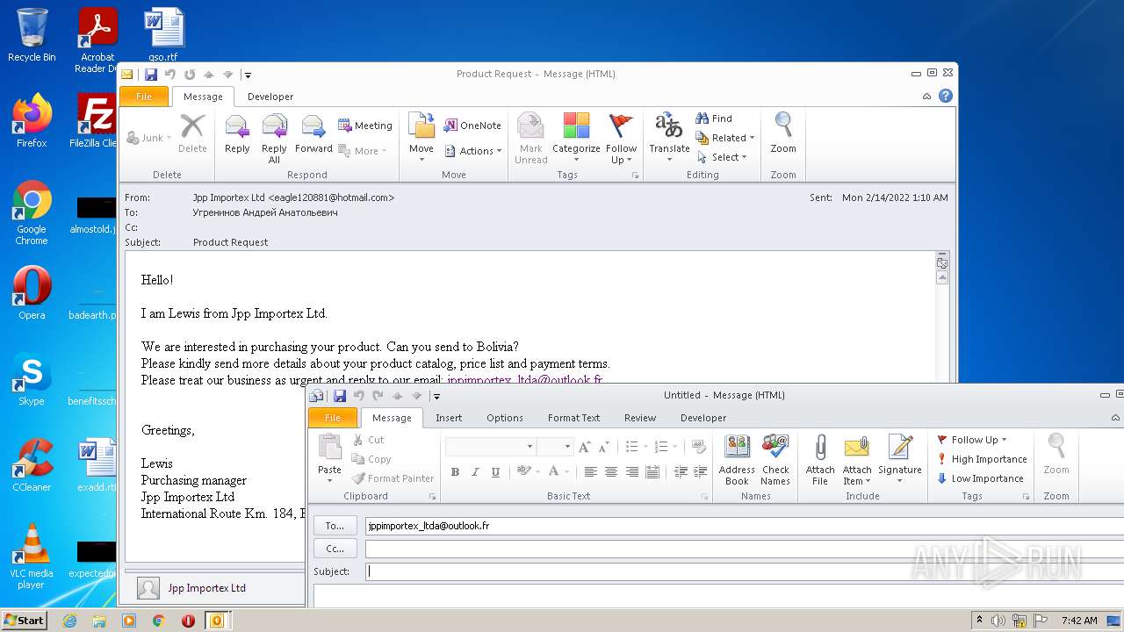Click Reply in the Product Request window

pyautogui.click(x=237, y=136)
